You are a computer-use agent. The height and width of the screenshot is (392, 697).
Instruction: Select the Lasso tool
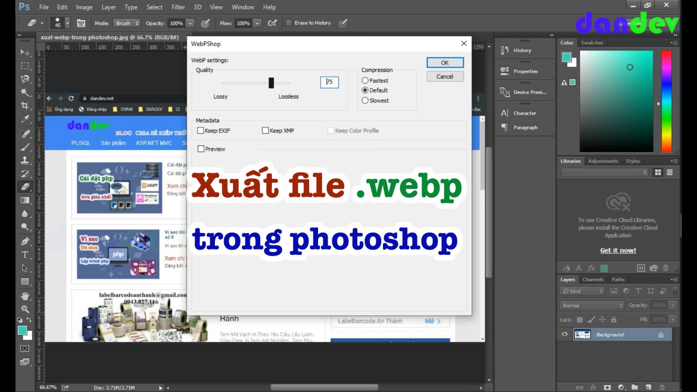(x=25, y=79)
